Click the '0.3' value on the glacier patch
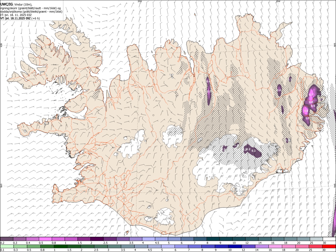Screen dimensions: 336x252 [x=254, y=151]
